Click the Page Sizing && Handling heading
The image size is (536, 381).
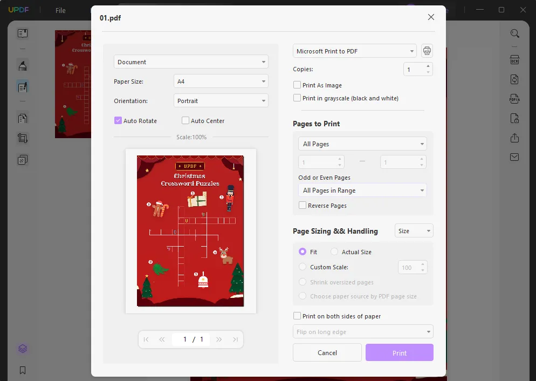335,231
